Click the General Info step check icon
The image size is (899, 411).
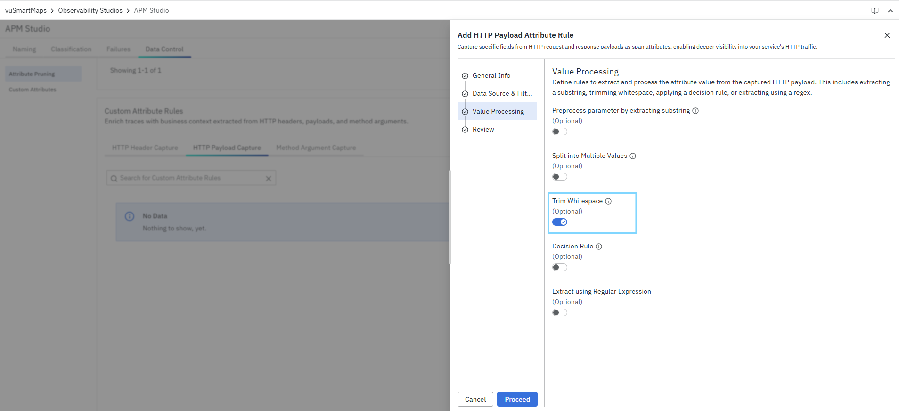[465, 76]
